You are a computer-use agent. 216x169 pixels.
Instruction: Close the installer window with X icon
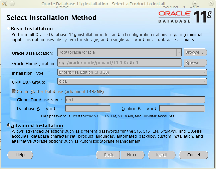211,4
